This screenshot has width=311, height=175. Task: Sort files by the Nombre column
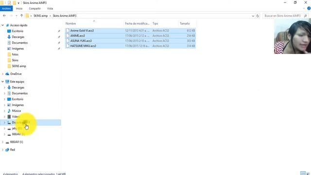(x=71, y=23)
